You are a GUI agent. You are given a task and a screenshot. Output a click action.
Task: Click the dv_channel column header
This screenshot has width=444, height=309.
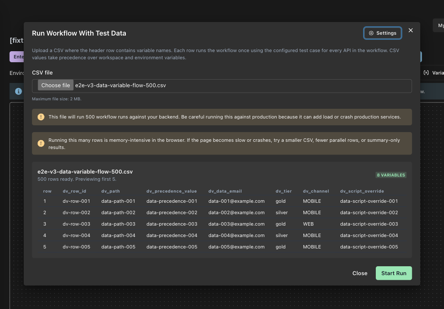tap(316, 191)
